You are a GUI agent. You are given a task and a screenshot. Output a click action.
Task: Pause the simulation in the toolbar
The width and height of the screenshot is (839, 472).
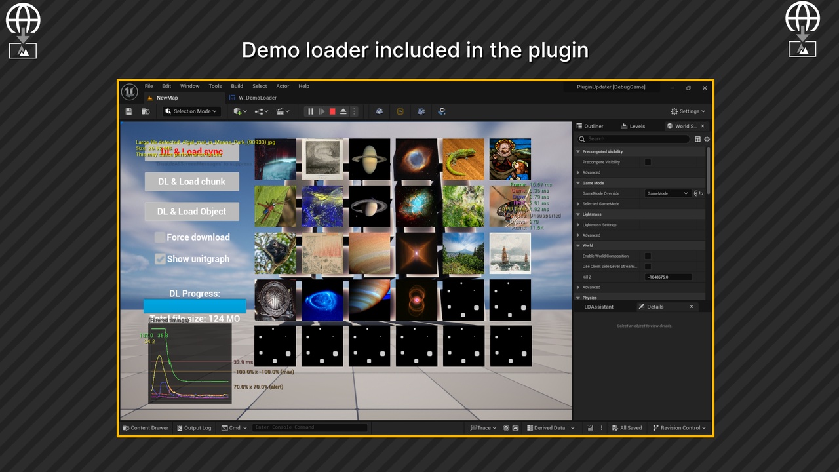pos(311,111)
